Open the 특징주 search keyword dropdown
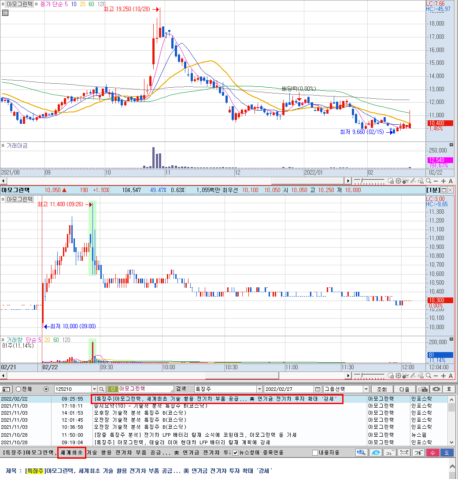 coord(259,389)
